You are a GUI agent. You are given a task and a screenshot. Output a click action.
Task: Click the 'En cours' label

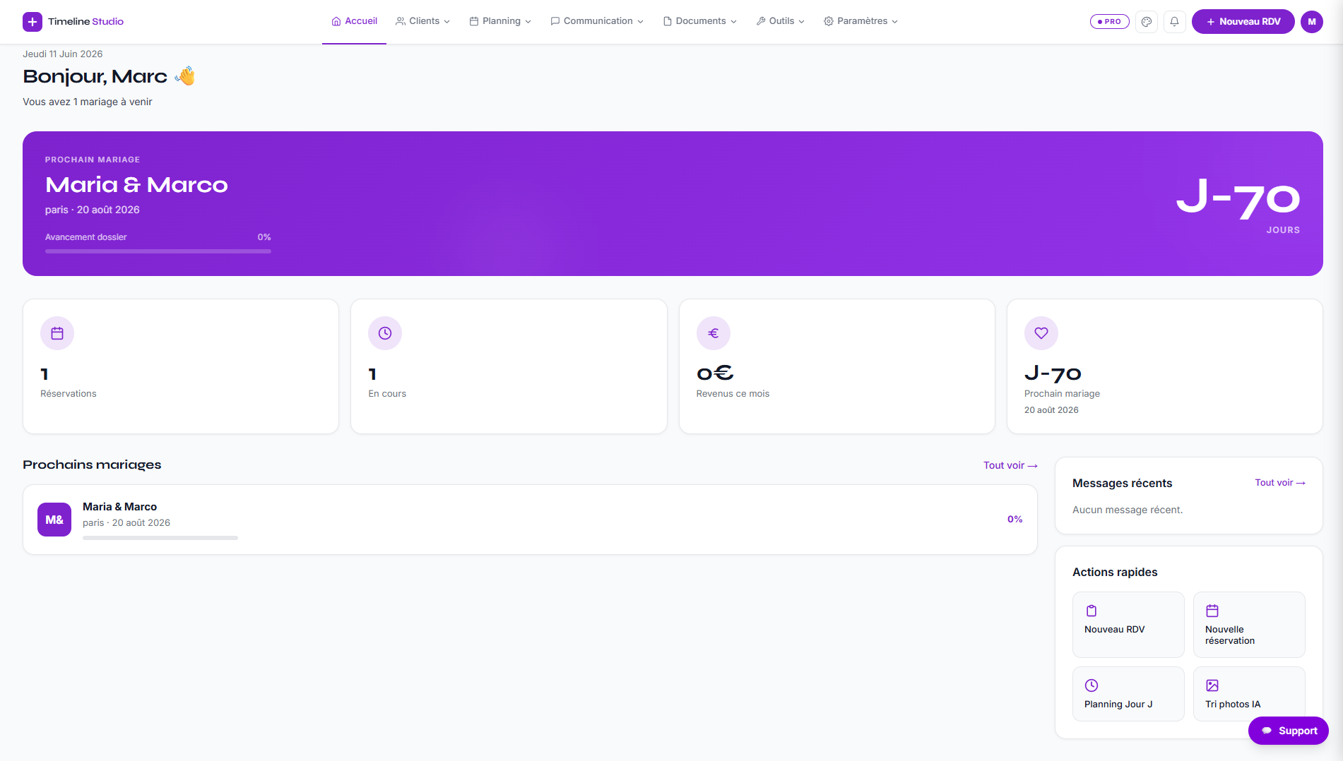pos(387,394)
